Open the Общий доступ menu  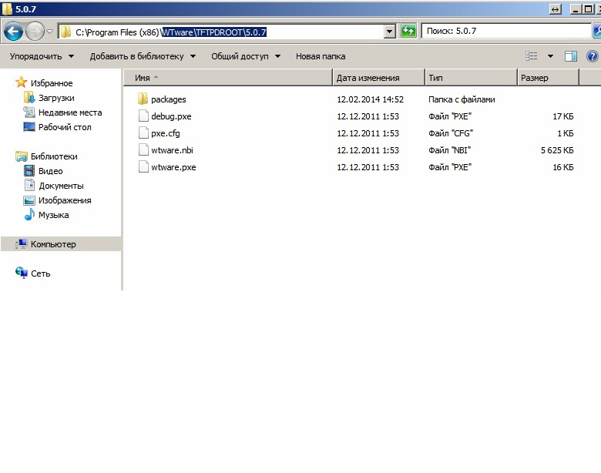[245, 56]
